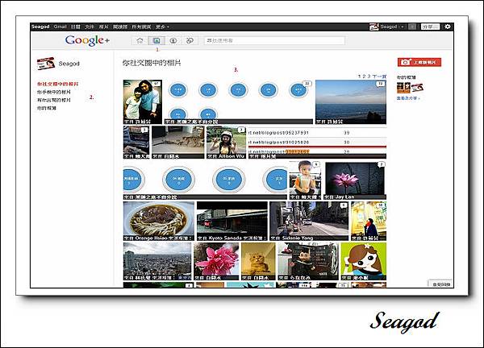Viewport: 484px width, 348px height.
Task: Select 有你出現的相片 in left sidebar
Action: pyautogui.click(x=54, y=100)
